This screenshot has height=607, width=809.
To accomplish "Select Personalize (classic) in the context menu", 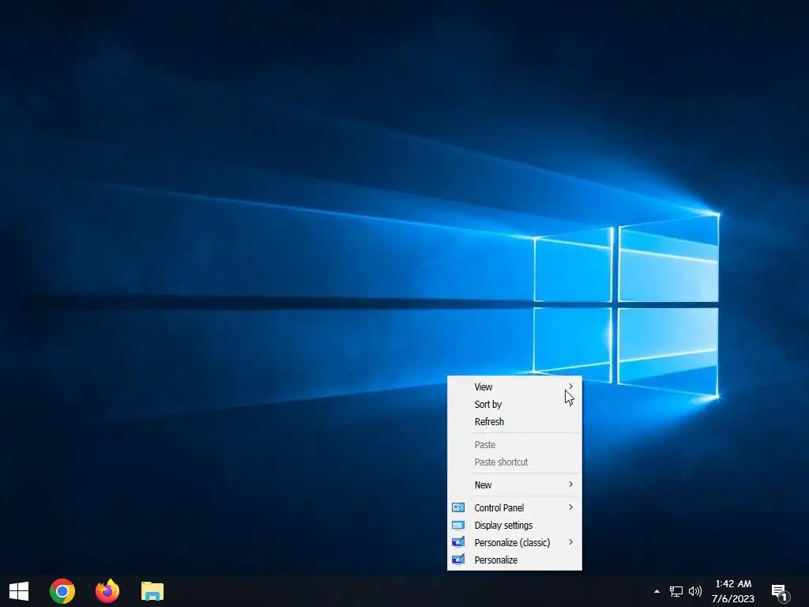I will (x=514, y=542).
